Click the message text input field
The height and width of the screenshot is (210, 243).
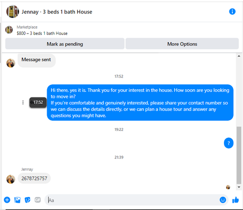click(132, 200)
